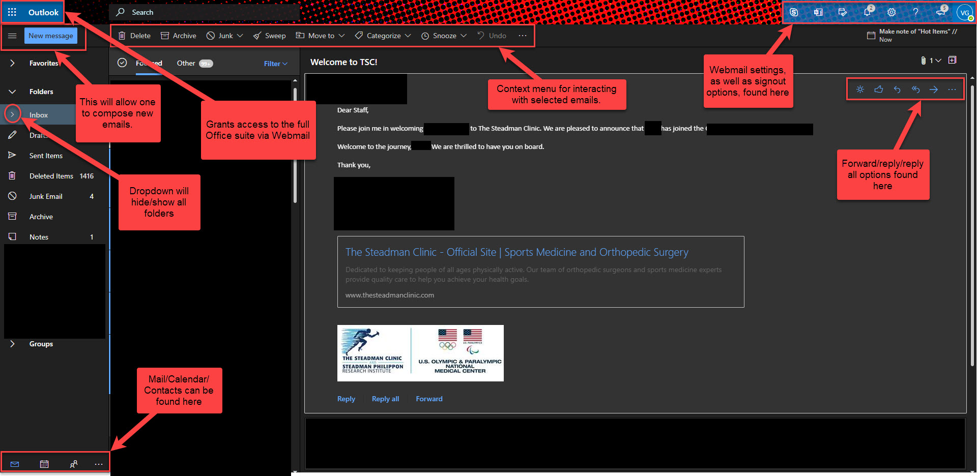Toggle the navigation pane hamburger
977x476 pixels.
13,36
